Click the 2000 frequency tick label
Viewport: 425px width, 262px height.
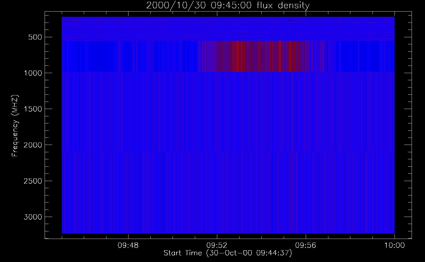33,145
